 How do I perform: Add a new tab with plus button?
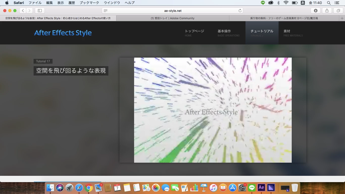pos(342,18)
